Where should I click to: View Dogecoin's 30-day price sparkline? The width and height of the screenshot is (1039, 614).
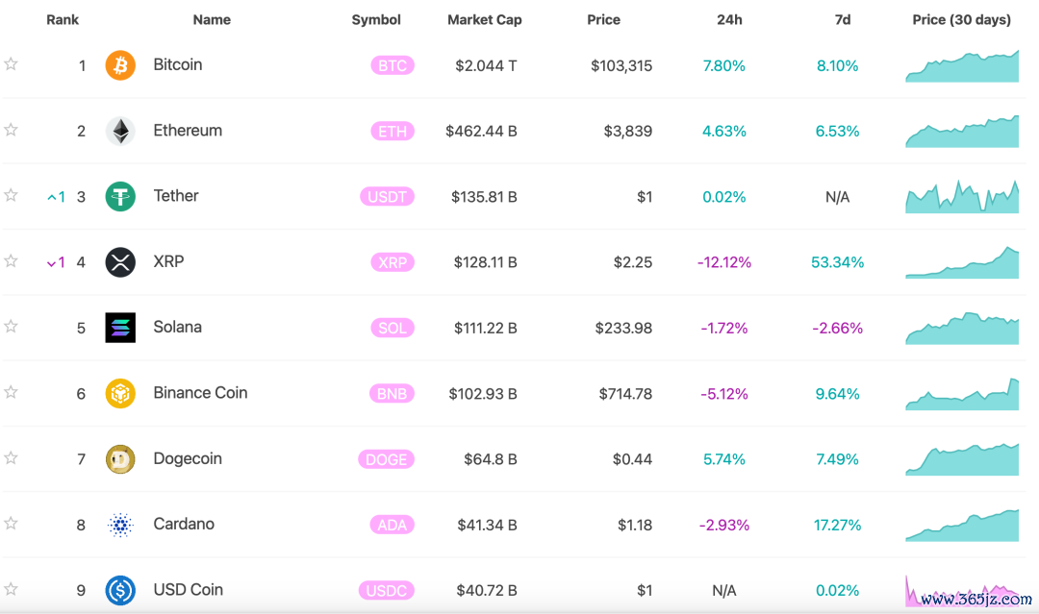click(962, 459)
